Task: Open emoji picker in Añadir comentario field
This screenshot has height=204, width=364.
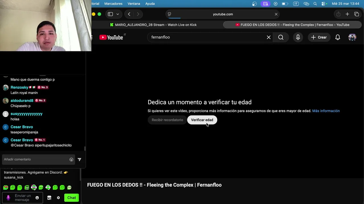Action: point(71,160)
